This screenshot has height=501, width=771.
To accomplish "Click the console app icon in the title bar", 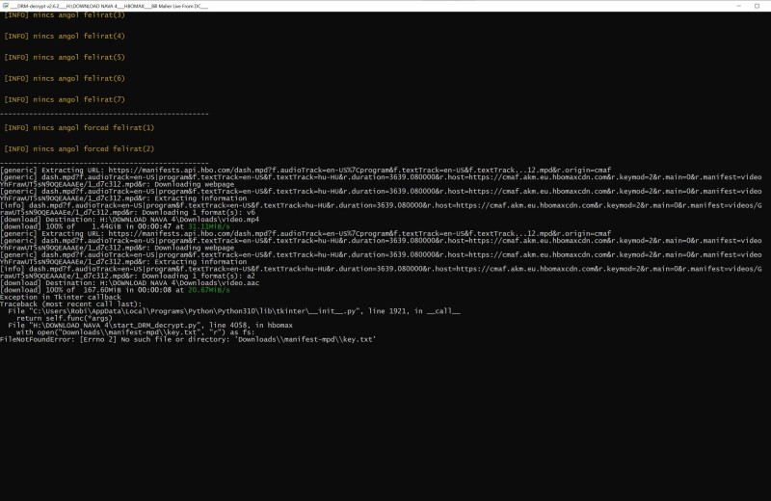I will coord(6,6).
